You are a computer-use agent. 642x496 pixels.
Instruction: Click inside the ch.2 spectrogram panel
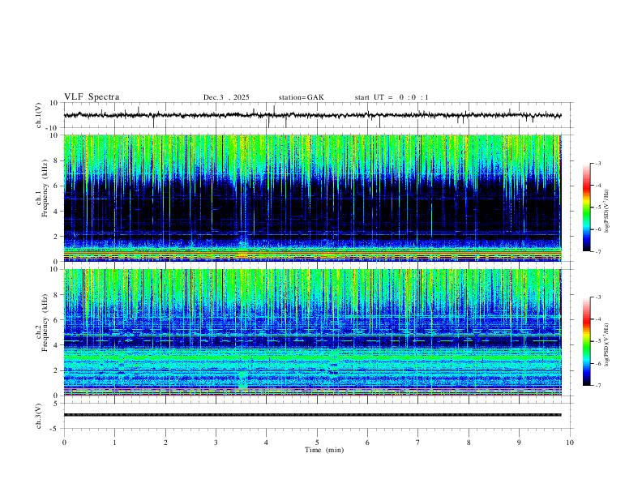tap(312, 332)
